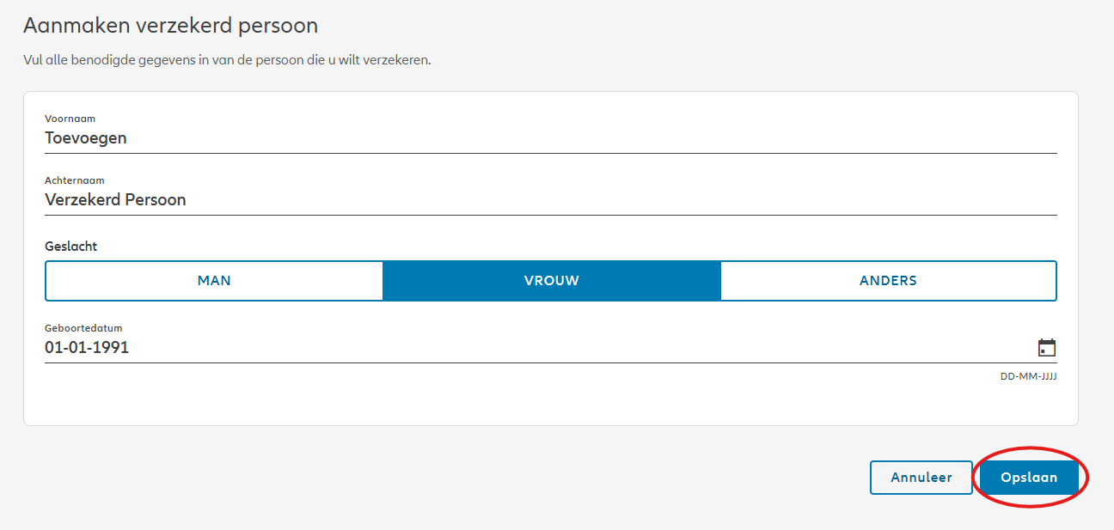
Task: Open the Geboortedatum calendar picker
Action: click(1046, 348)
